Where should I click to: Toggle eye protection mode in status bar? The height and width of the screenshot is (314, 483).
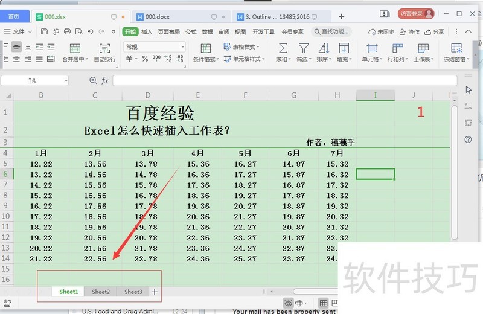click(x=289, y=303)
